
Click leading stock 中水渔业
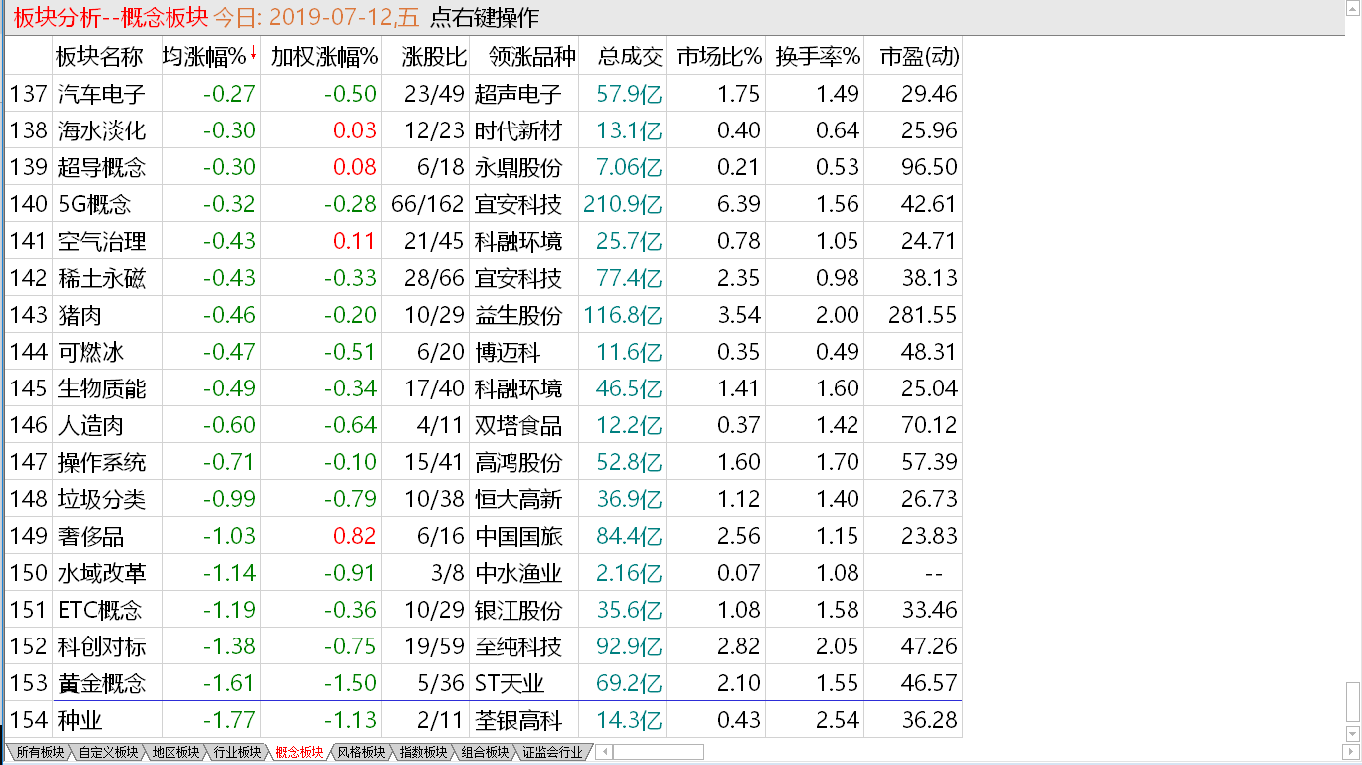pos(518,573)
